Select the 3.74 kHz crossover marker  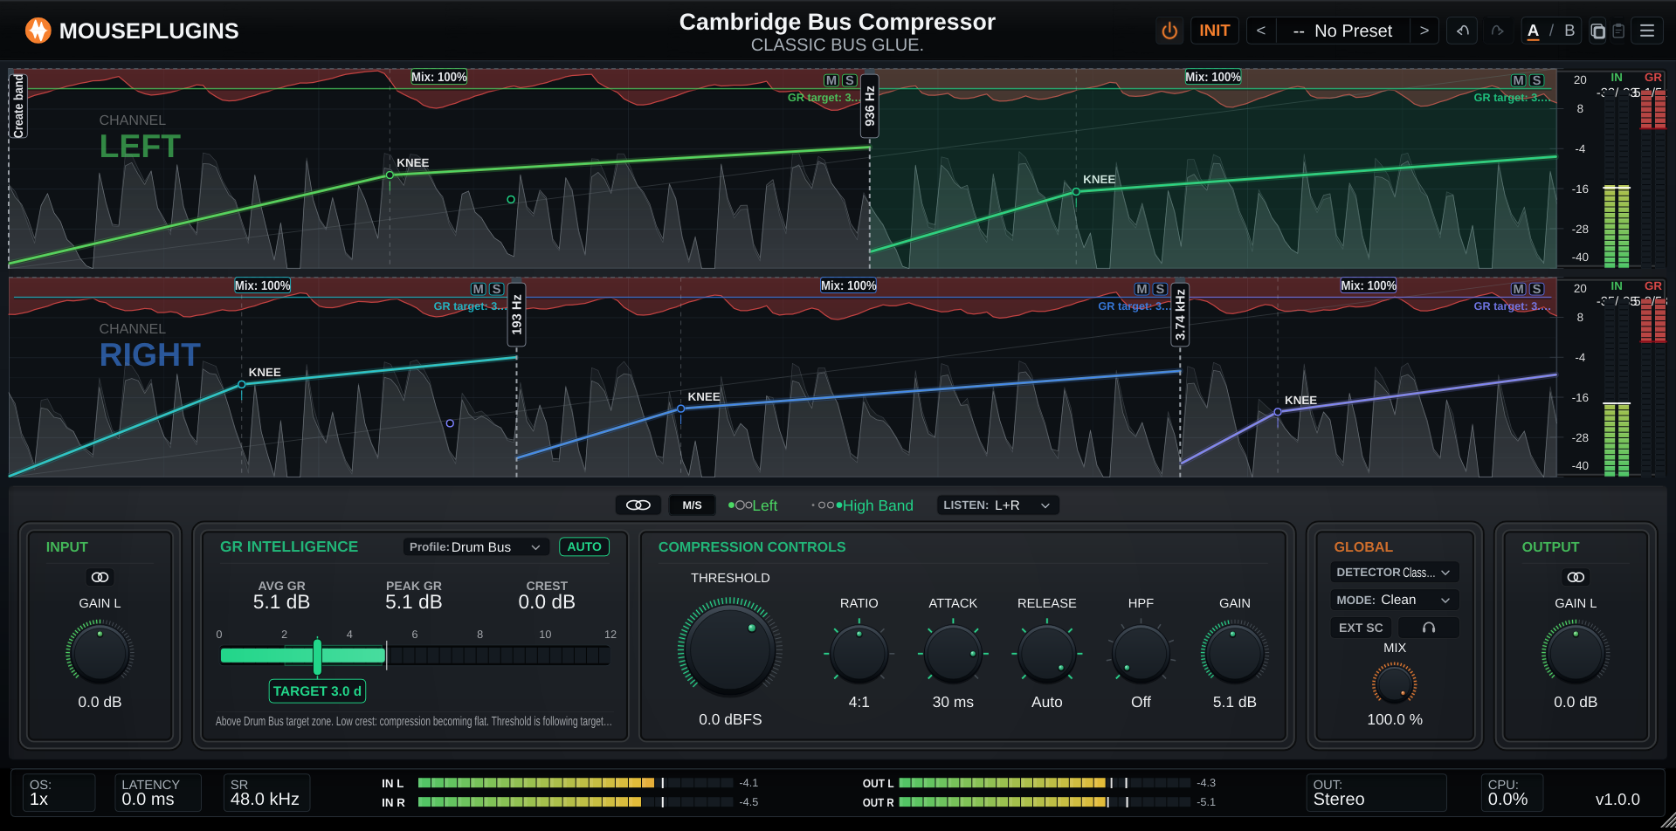[x=1180, y=314]
